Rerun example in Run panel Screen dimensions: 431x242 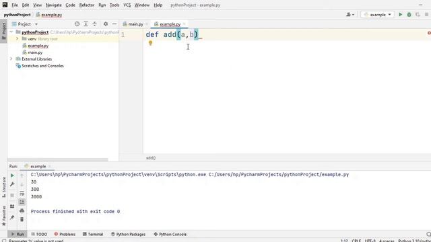coord(12,175)
